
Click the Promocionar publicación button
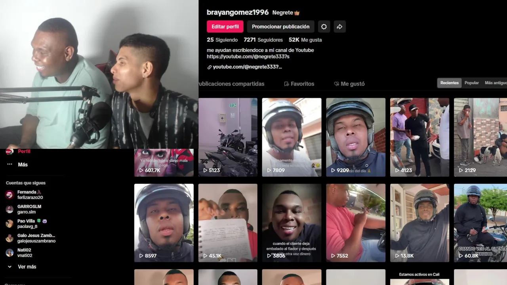click(280, 27)
